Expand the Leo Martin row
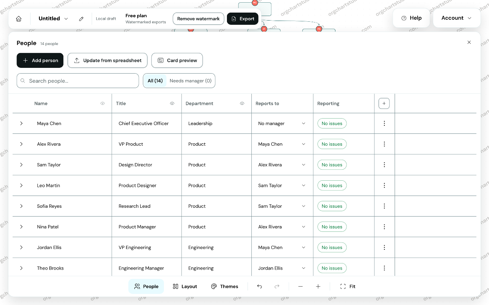 pos(21,185)
